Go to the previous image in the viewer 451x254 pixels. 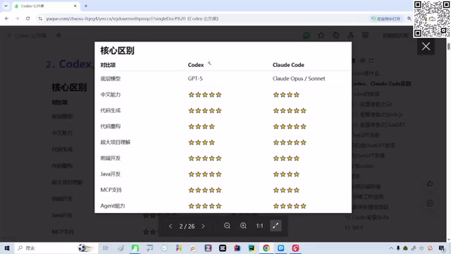pos(171,226)
